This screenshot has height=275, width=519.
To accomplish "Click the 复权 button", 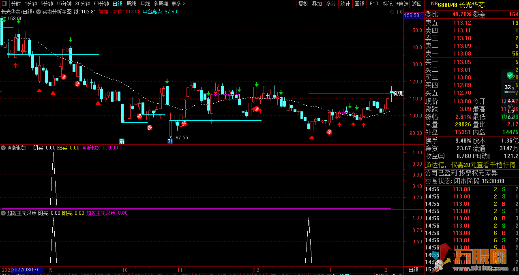I will point(303,4).
